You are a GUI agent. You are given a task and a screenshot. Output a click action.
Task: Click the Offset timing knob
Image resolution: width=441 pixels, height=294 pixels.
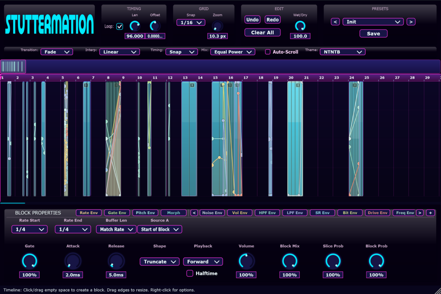pyautogui.click(x=155, y=26)
